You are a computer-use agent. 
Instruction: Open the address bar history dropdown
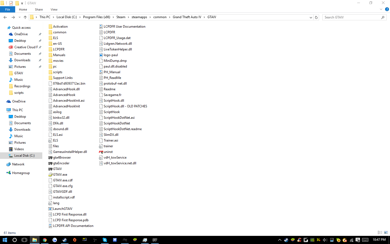[x=311, y=17]
